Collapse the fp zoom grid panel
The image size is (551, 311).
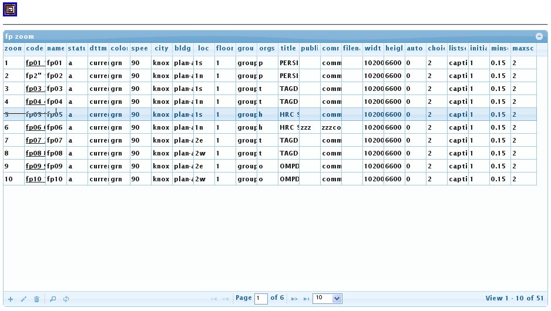click(539, 36)
